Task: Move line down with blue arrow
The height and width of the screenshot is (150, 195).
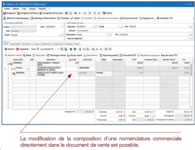Action: point(75,49)
